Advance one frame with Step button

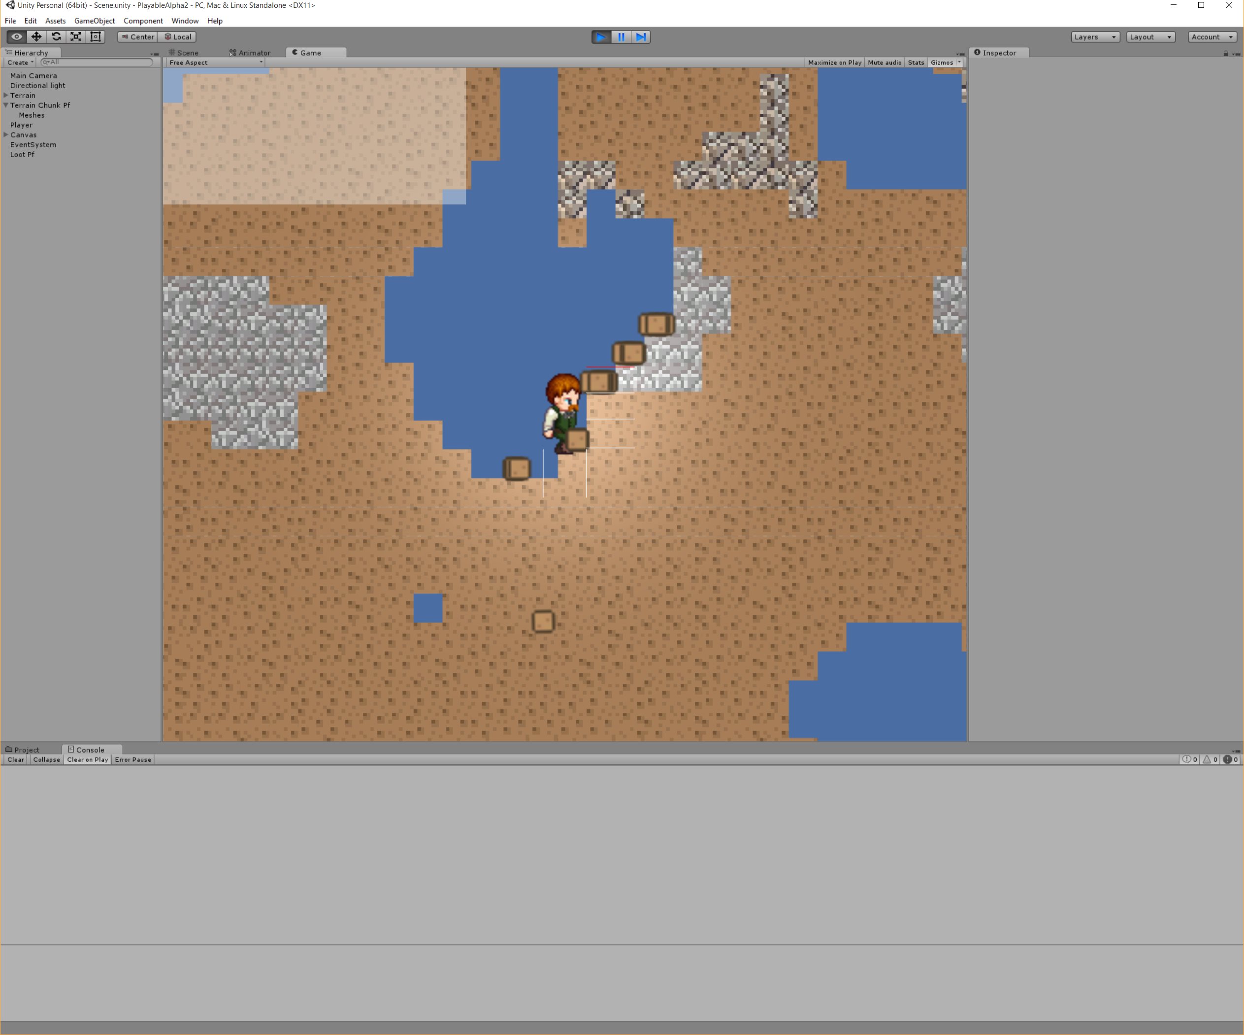pyautogui.click(x=641, y=37)
